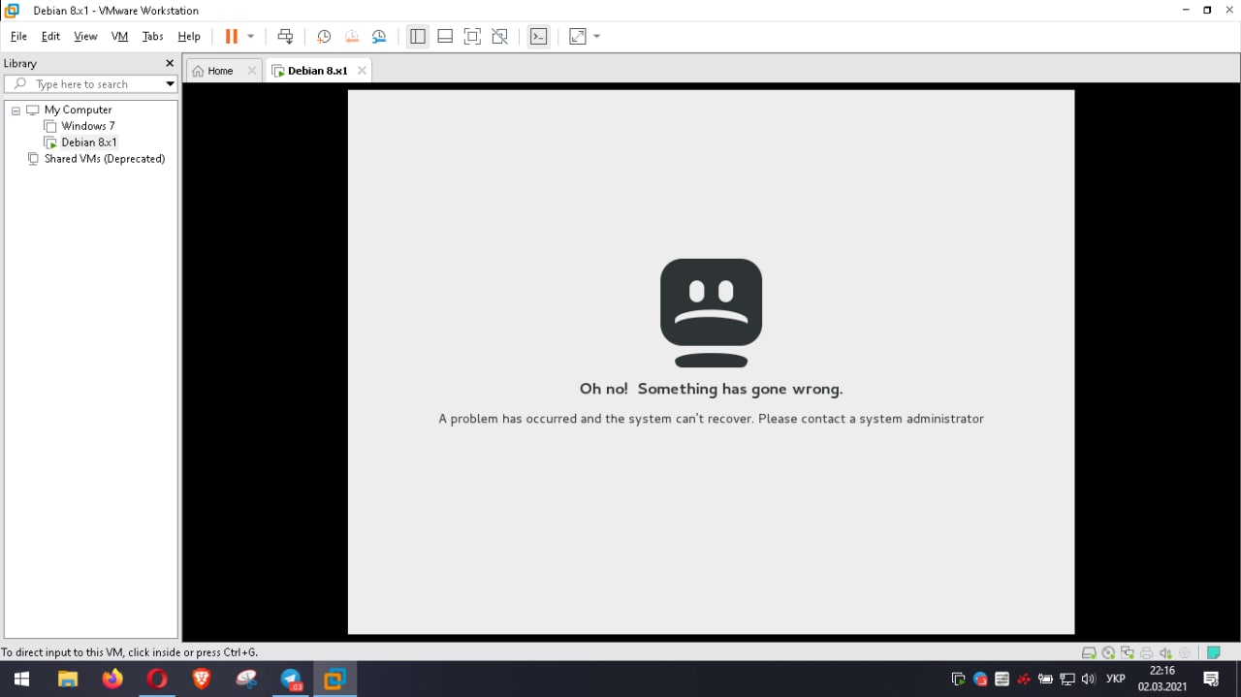Open the Windows notification center

click(1212, 680)
